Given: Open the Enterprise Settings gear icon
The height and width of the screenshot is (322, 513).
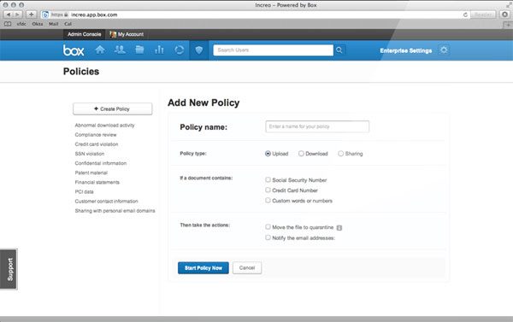Looking at the screenshot, I should pos(444,50).
